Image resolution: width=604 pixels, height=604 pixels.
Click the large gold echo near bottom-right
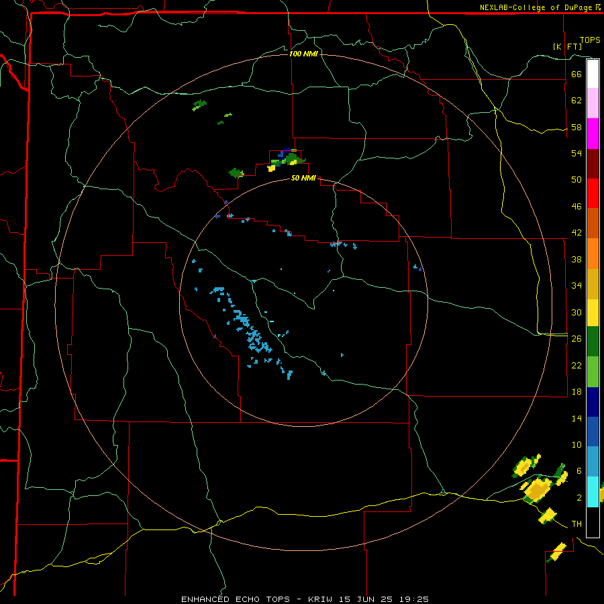(x=538, y=489)
